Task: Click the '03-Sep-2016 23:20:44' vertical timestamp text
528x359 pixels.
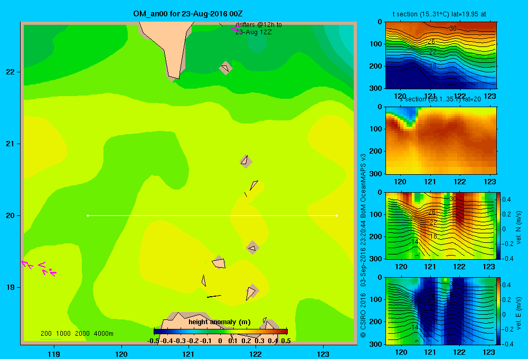Action: coord(363,253)
